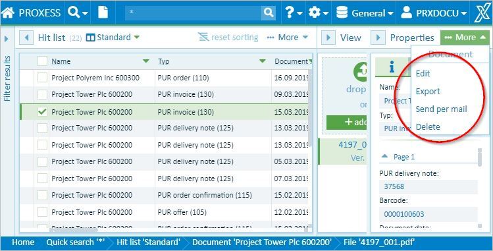Choose Export from the document menu
Screen dimensions: 493x251
428,91
